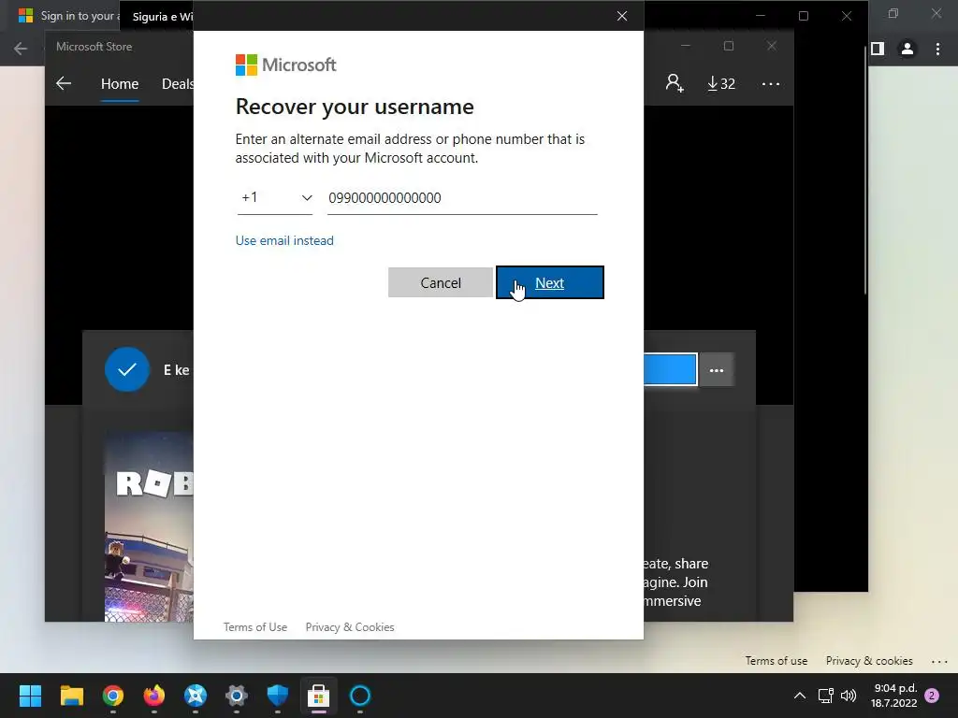This screenshot has width=958, height=718.
Task: Open File Explorer from the taskbar
Action: pyautogui.click(x=71, y=696)
